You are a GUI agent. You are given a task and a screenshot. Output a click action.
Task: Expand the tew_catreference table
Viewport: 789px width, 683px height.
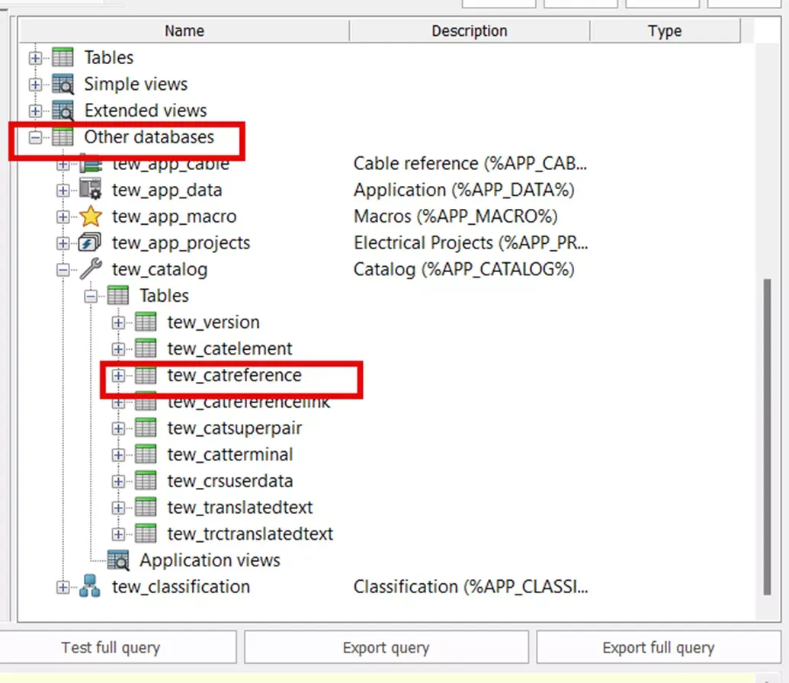118,376
